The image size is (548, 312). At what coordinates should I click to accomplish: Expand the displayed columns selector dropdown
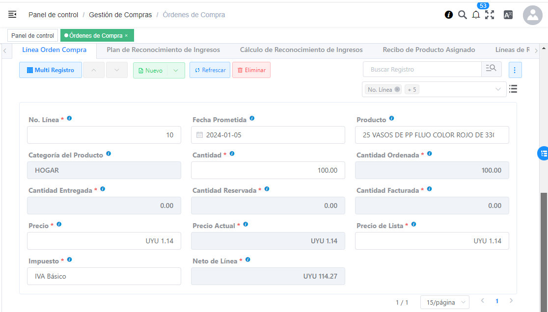498,89
